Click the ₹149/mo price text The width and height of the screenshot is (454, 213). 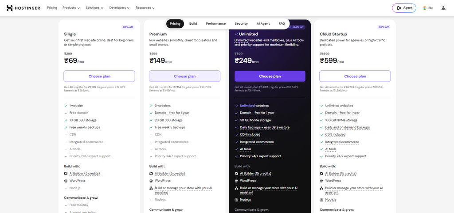pyautogui.click(x=160, y=61)
